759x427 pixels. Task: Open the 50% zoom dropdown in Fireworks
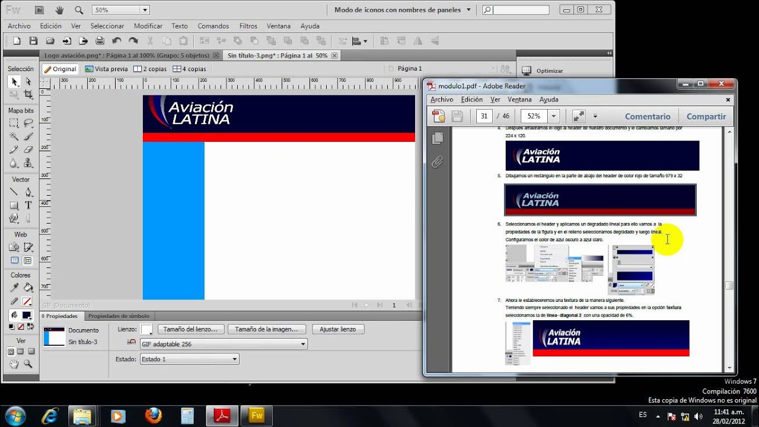tap(145, 10)
